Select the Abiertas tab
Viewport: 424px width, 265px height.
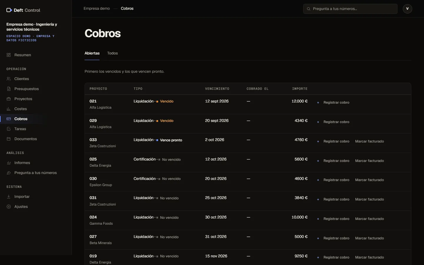pyautogui.click(x=92, y=53)
